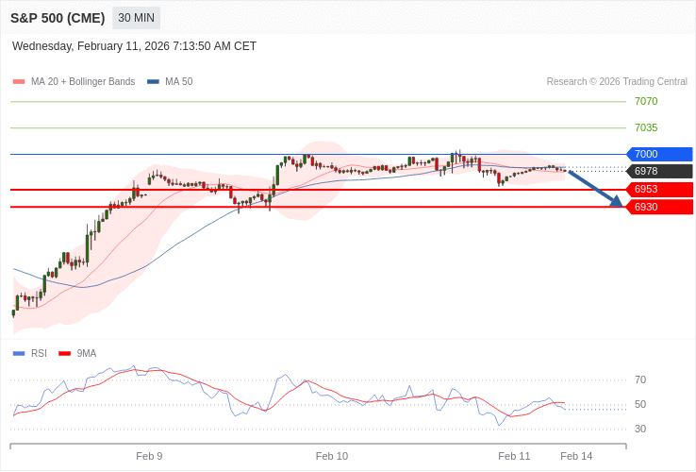Click the RSI 70 axis label
The height and width of the screenshot is (472, 696).
[640, 380]
